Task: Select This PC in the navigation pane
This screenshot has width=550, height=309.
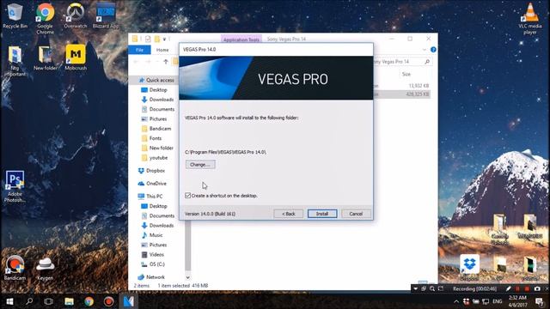Action: (x=150, y=197)
